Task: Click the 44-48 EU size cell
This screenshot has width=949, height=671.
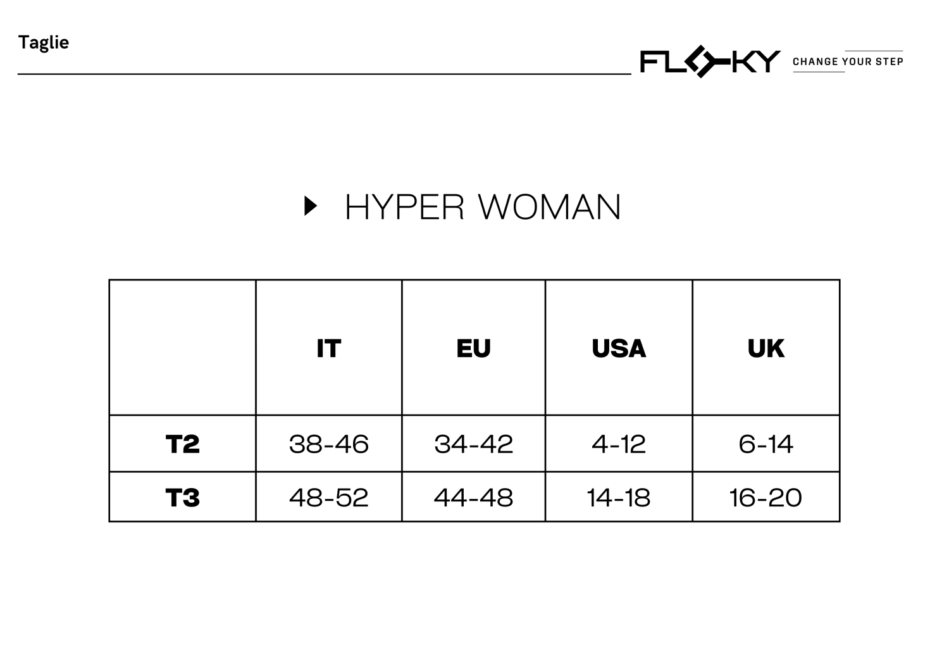Action: click(474, 498)
